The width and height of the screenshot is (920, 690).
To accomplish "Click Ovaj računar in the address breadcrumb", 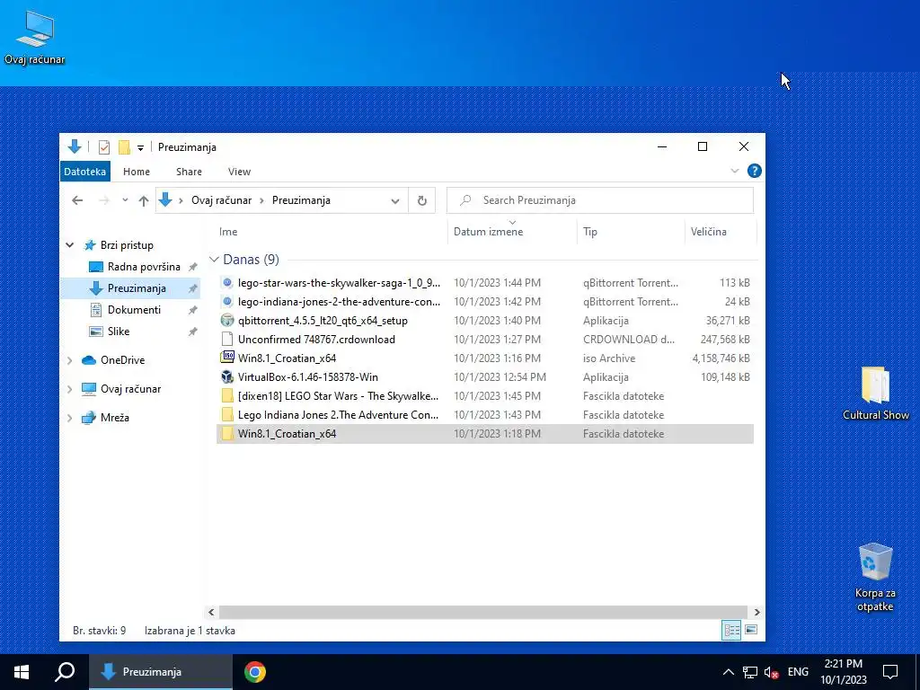I will [221, 200].
